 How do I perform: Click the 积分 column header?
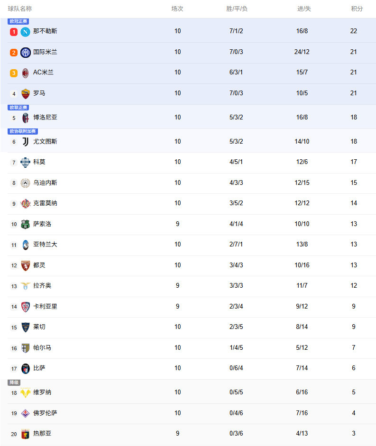click(357, 9)
